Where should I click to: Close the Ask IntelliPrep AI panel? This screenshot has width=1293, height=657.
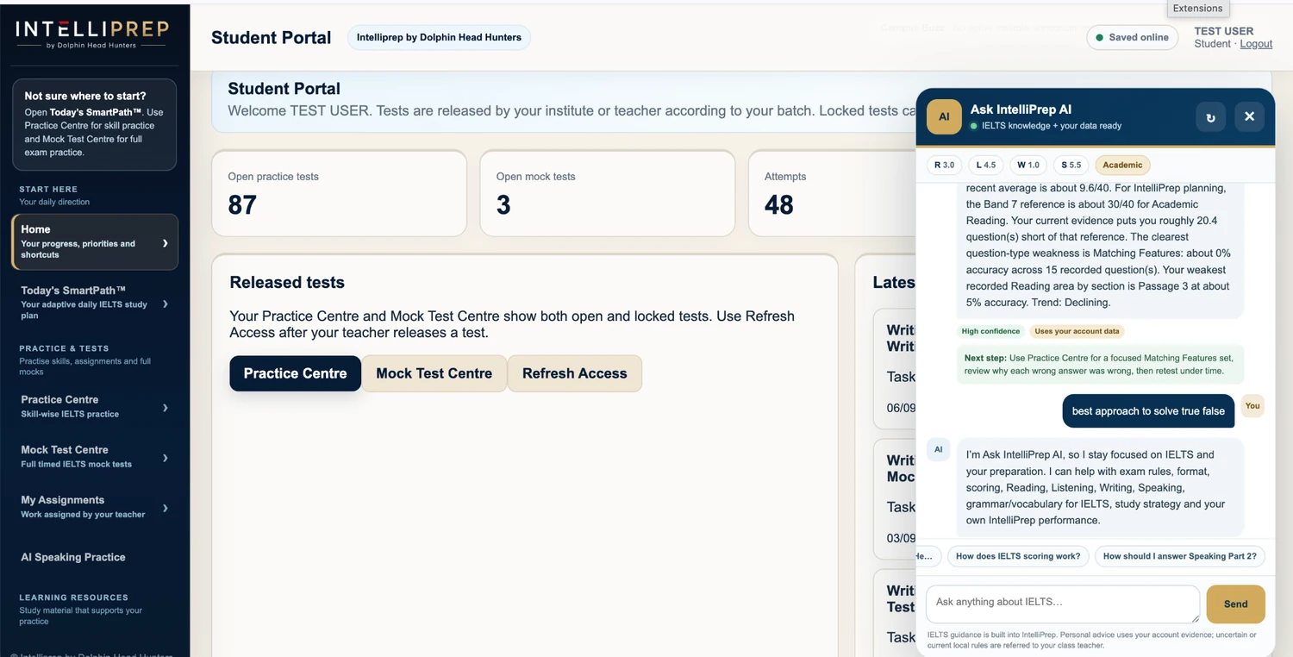[1249, 116]
